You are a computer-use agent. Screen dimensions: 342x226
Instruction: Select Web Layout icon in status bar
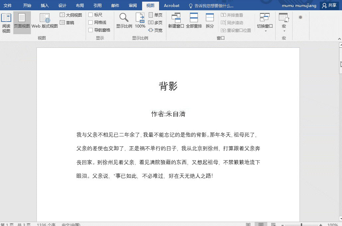click(x=274, y=224)
